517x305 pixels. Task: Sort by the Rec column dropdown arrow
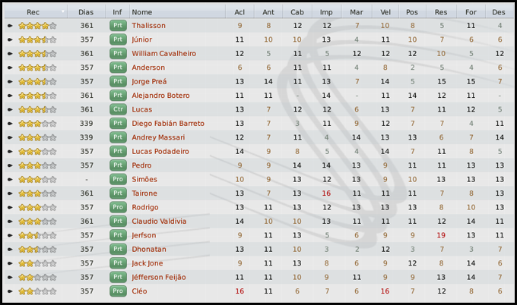click(62, 12)
